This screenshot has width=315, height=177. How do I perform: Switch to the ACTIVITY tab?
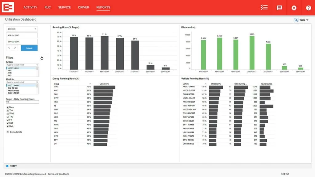30,7
